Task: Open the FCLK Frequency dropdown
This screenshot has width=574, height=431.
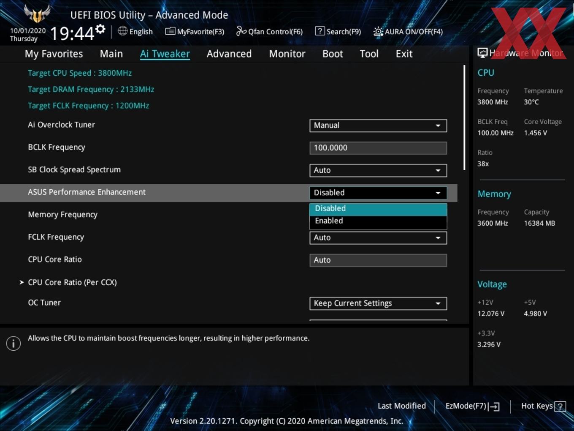Action: [x=378, y=238]
